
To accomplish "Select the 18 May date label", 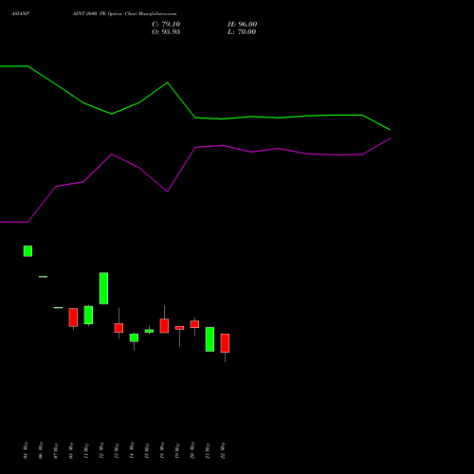I will tap(162, 450).
